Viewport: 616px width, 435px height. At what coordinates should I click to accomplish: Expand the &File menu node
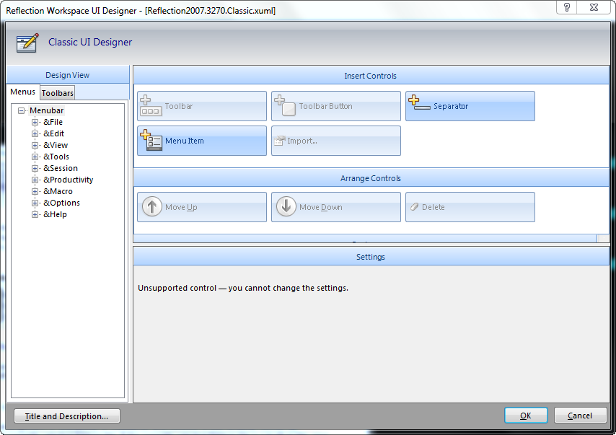(35, 122)
